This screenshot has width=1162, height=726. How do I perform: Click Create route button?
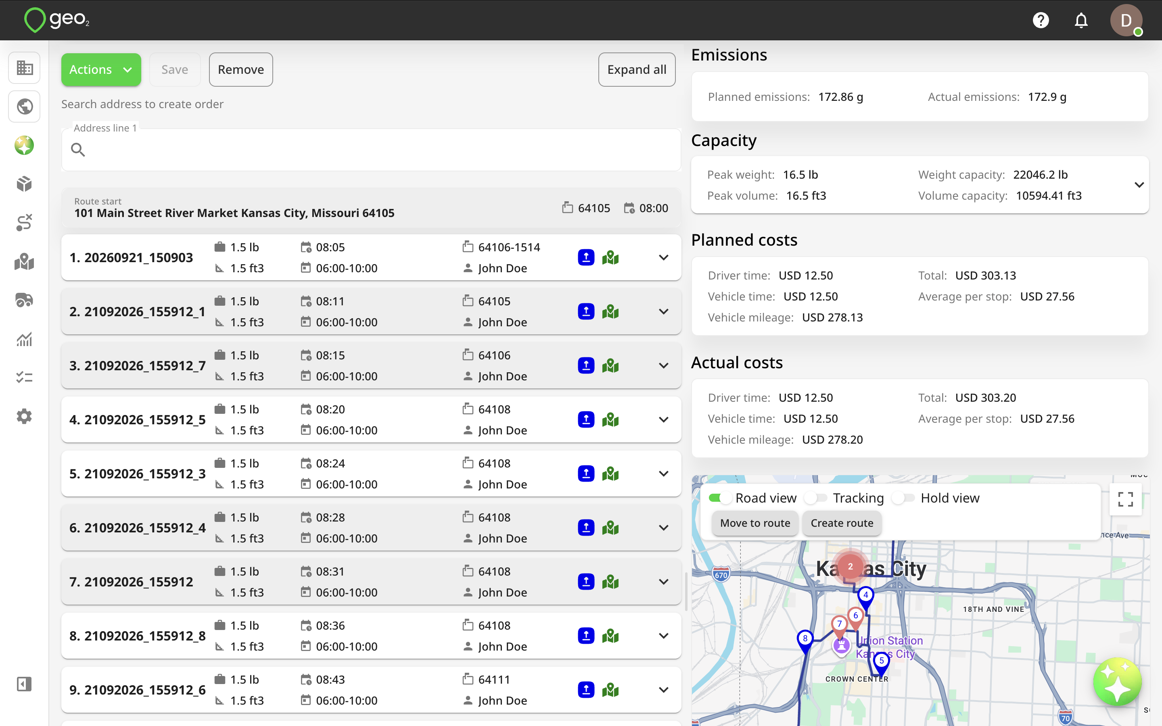pyautogui.click(x=842, y=523)
